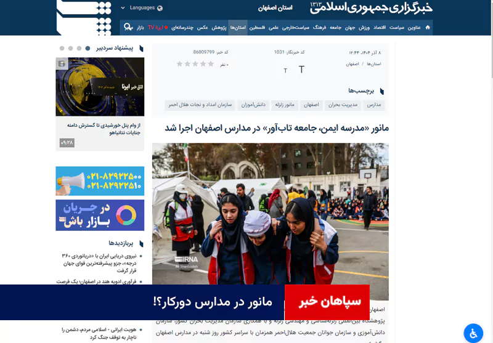Click the خبرگزاری جمهوری اسلامی site title
493x343 pixels.
[371, 8]
